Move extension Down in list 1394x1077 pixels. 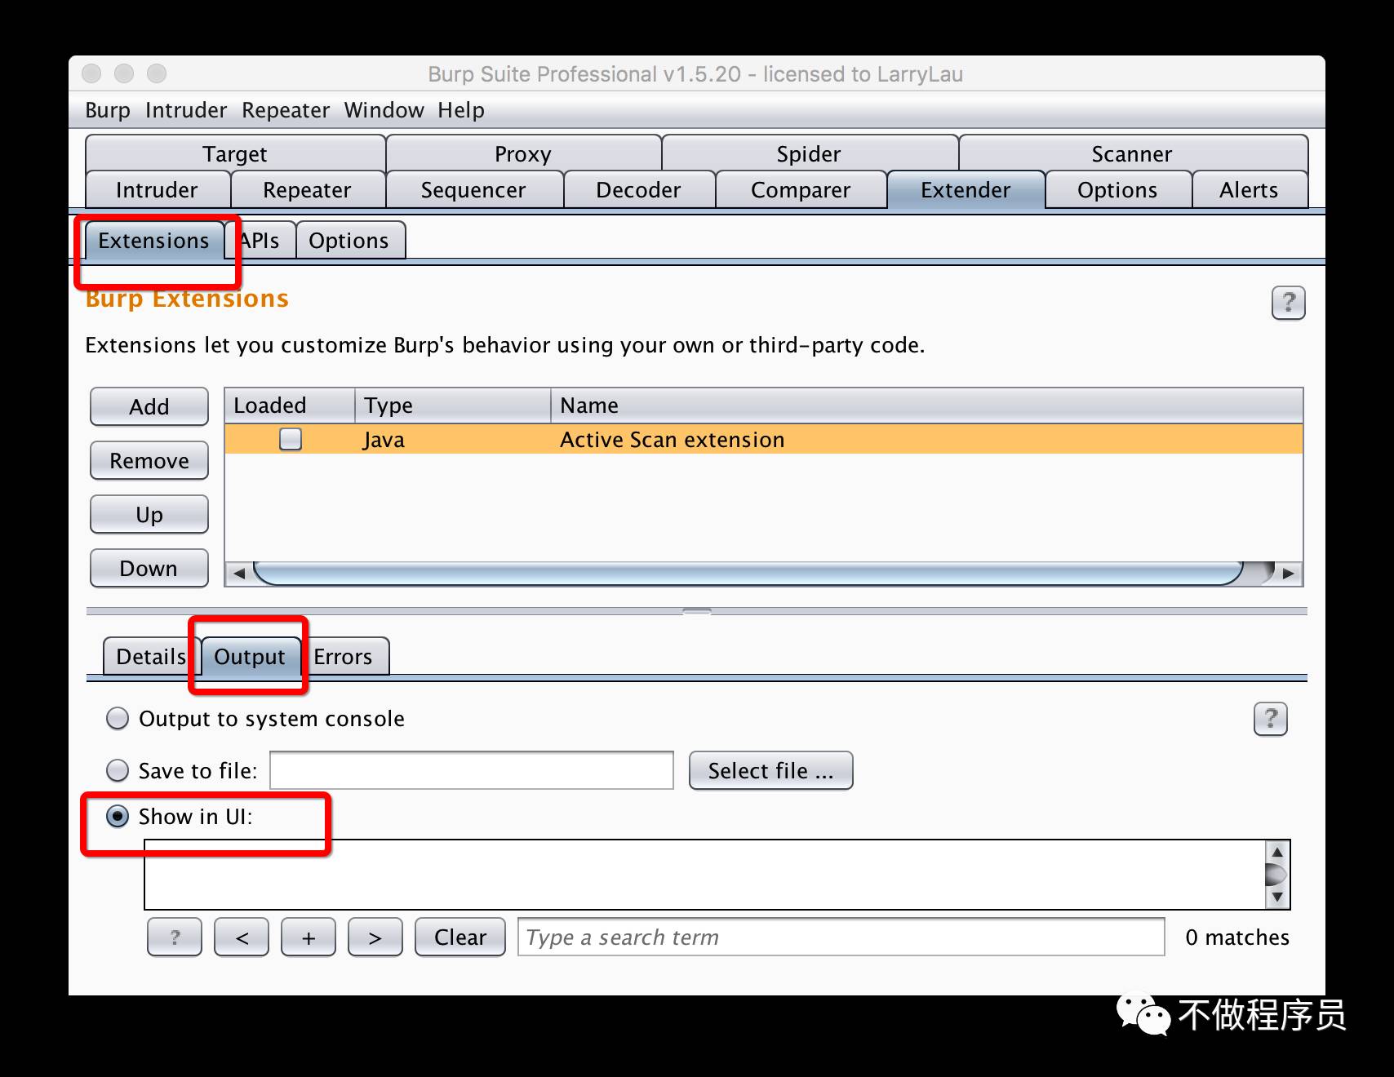[x=149, y=568]
